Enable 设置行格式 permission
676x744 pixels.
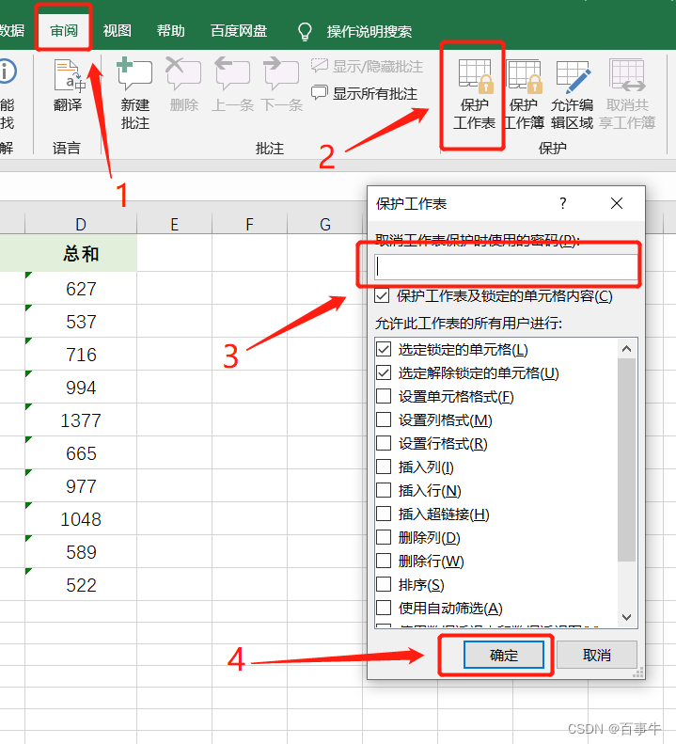click(x=384, y=443)
